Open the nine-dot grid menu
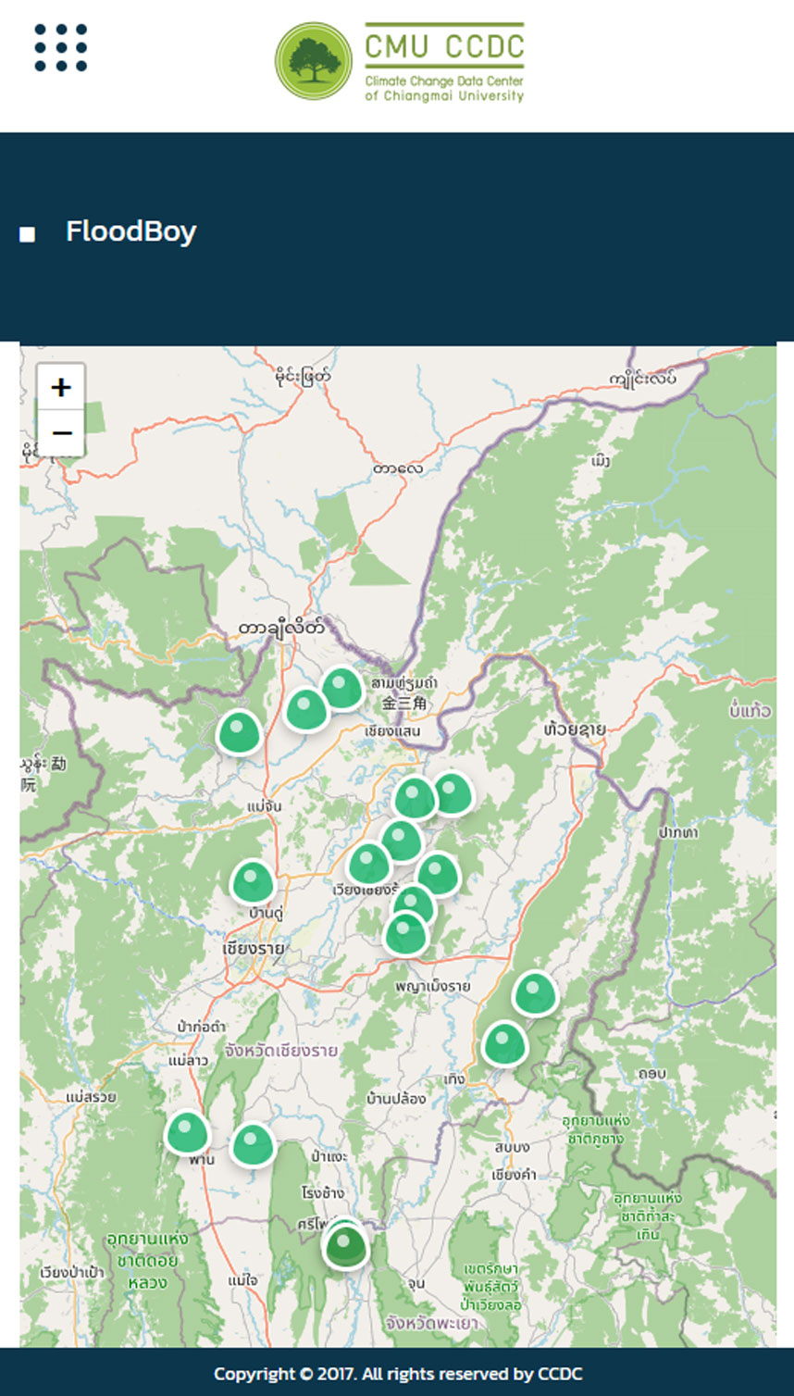The image size is (794, 1396). point(61,47)
